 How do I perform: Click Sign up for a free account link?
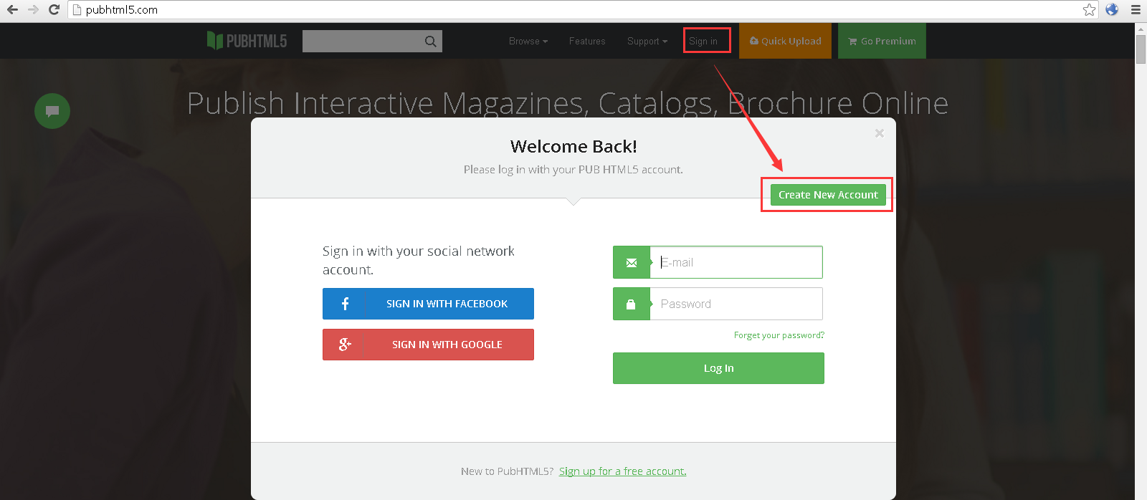[623, 471]
